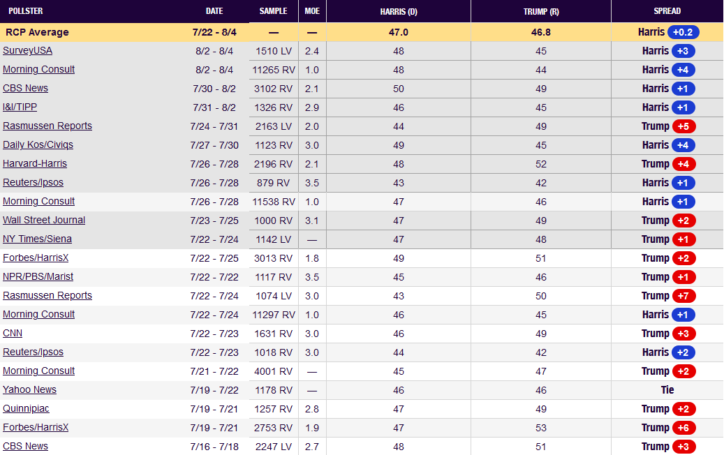Screen dimensions: 724x455
Task: Select the CNN poll link
Action: pyautogui.click(x=13, y=334)
